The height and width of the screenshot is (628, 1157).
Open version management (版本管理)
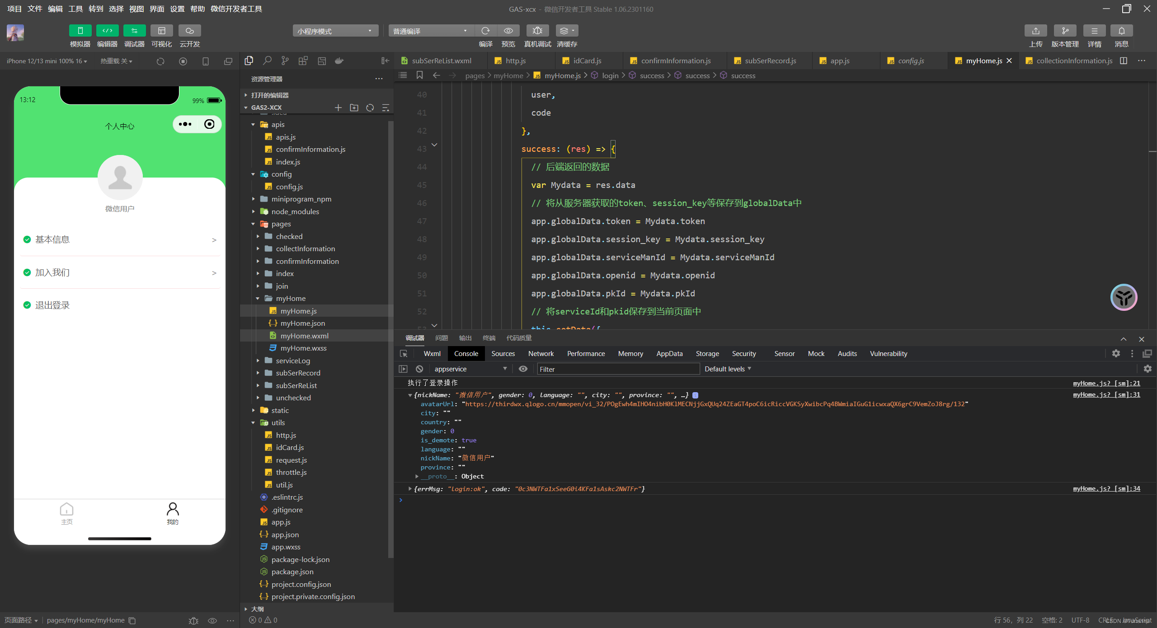click(1065, 31)
